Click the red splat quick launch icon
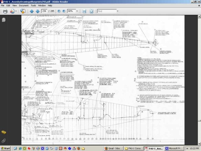 tap(29, 148)
